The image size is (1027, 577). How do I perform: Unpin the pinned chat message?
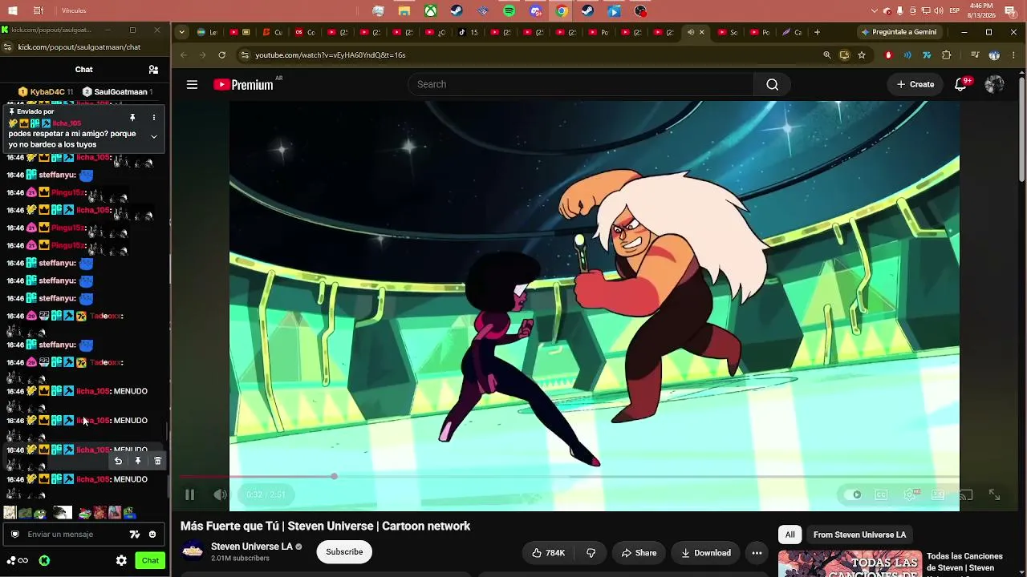point(133,118)
